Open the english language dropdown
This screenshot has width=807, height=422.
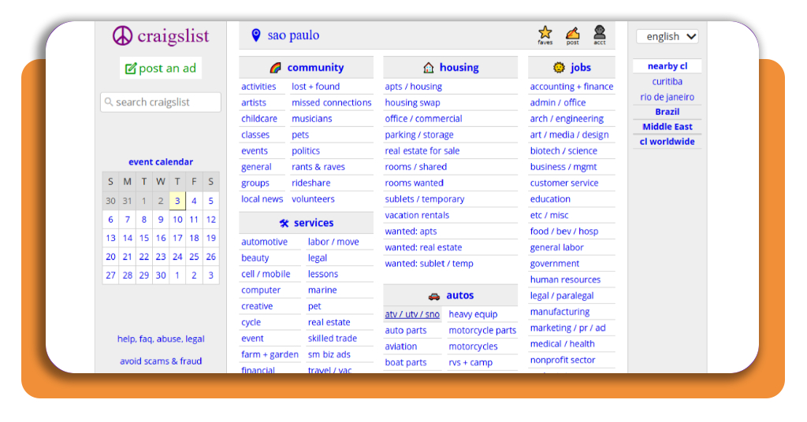tap(668, 36)
